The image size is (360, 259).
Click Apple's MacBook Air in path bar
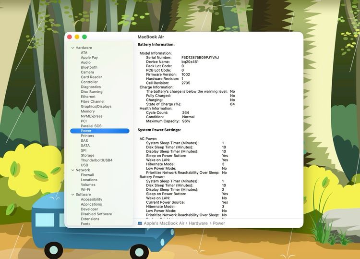click(x=164, y=223)
